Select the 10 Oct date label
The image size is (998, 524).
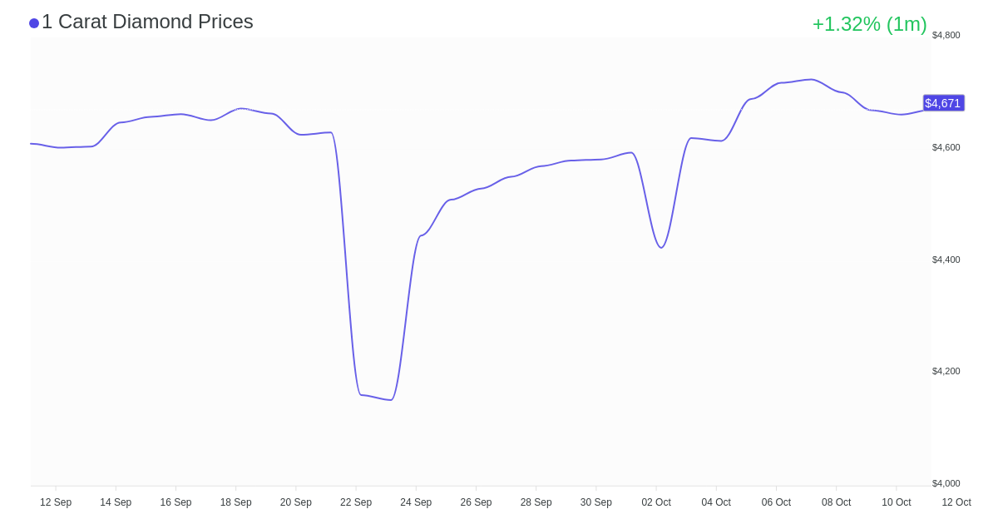click(897, 502)
